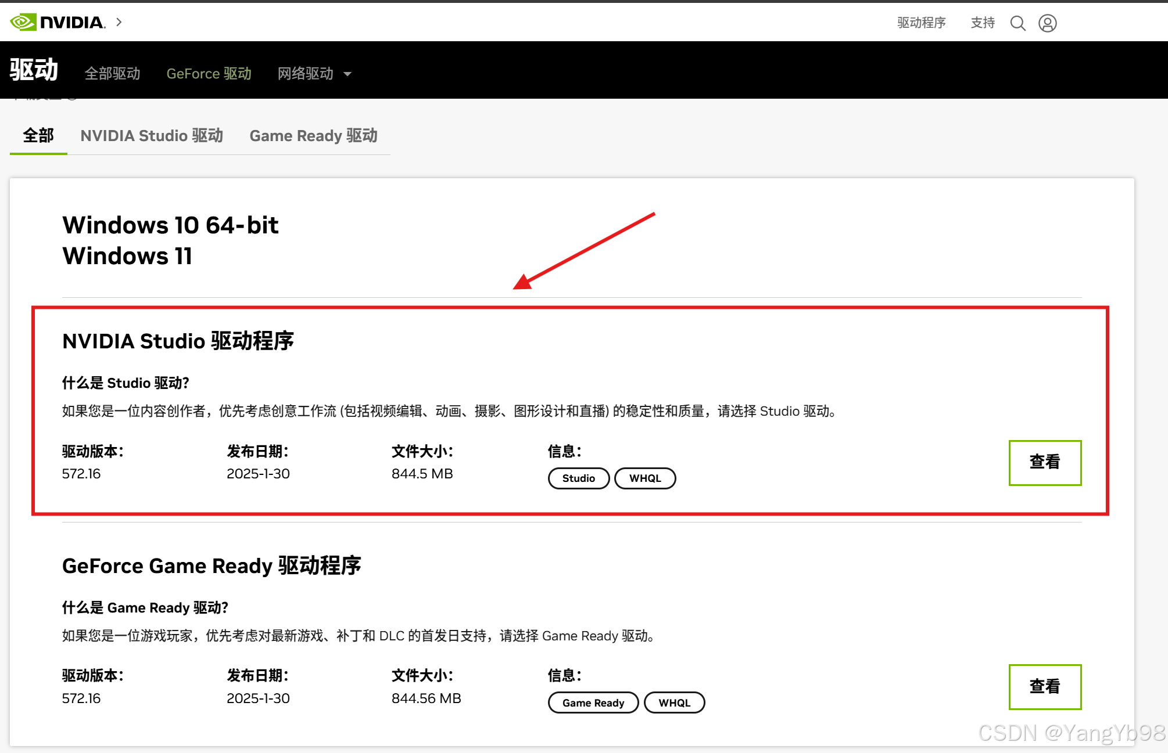
Task: Click 什么是 Studio 驱动? text
Action: tap(126, 383)
